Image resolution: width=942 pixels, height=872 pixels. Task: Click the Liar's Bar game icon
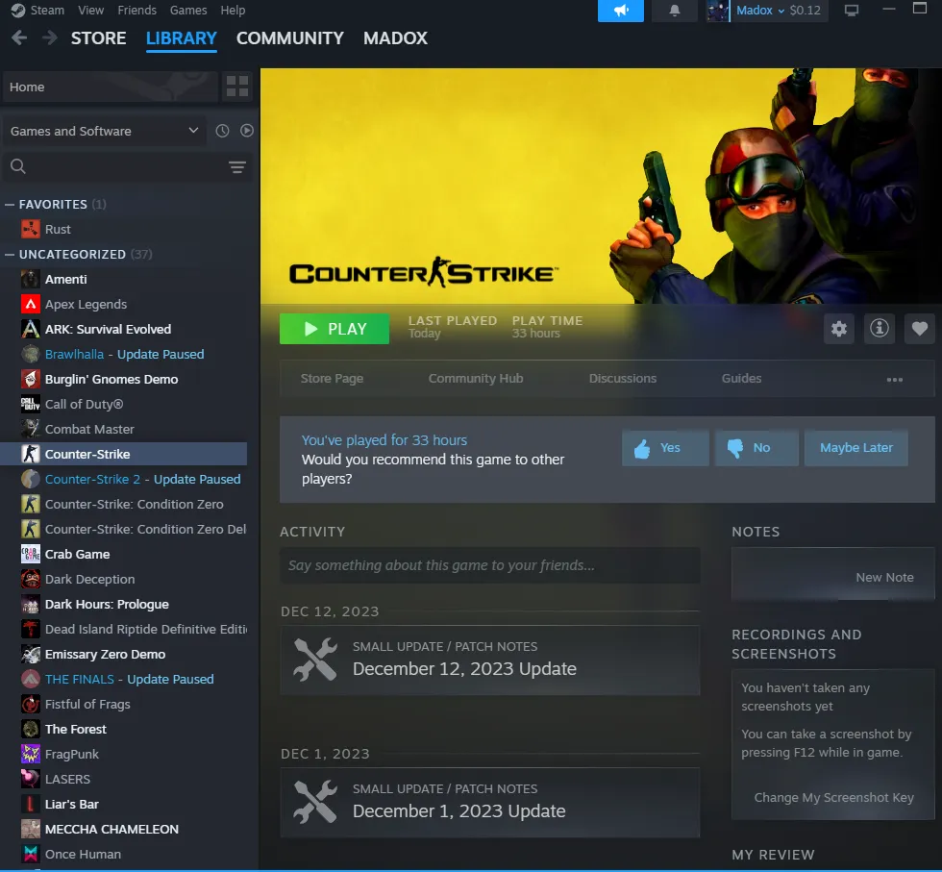point(31,804)
